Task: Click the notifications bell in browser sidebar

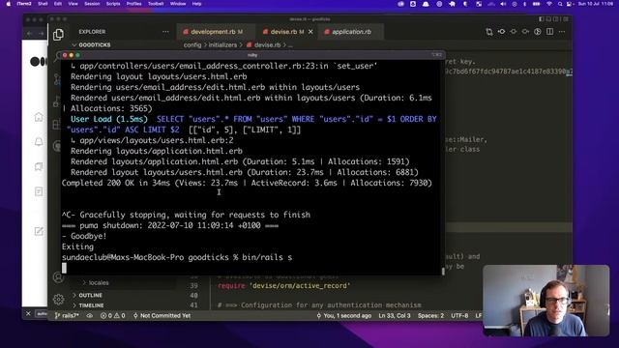Action: (x=39, y=142)
